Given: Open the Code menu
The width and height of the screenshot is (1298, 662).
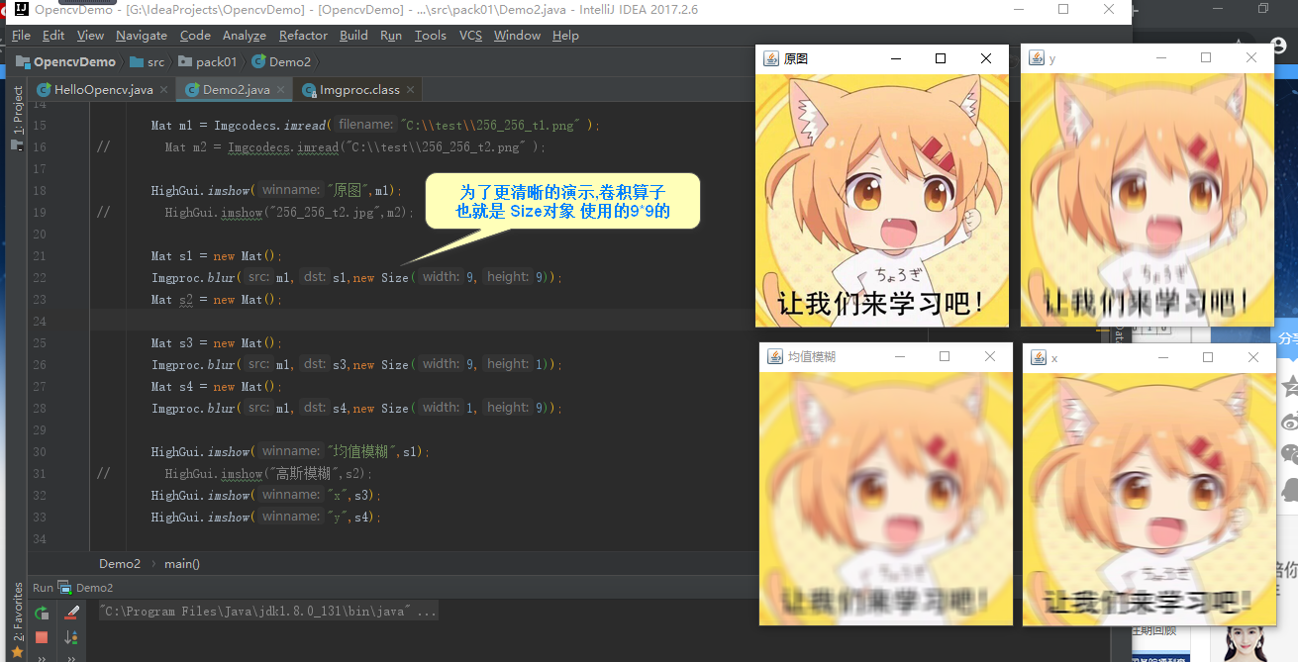Looking at the screenshot, I should pos(195,35).
